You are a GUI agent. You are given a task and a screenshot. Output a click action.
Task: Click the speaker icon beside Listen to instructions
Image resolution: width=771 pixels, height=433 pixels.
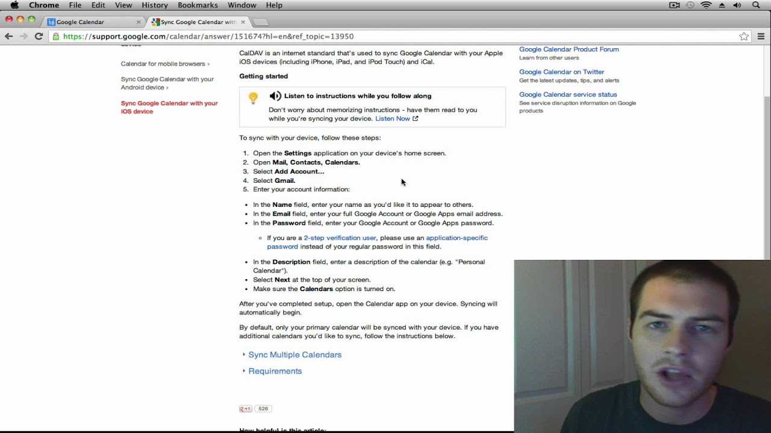pos(275,96)
